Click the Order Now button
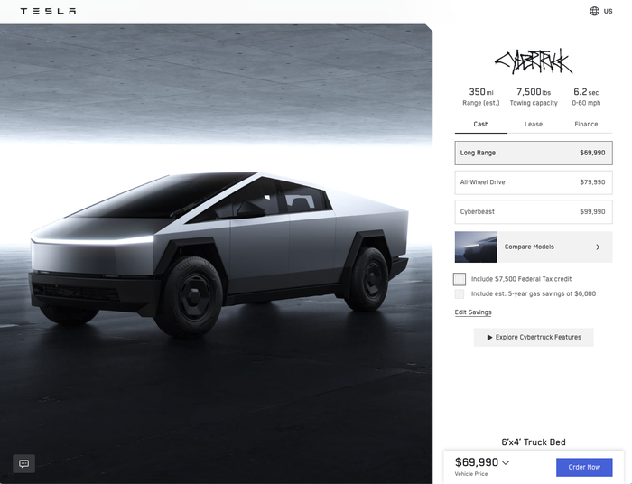This screenshot has width=632, height=484. coord(584,467)
